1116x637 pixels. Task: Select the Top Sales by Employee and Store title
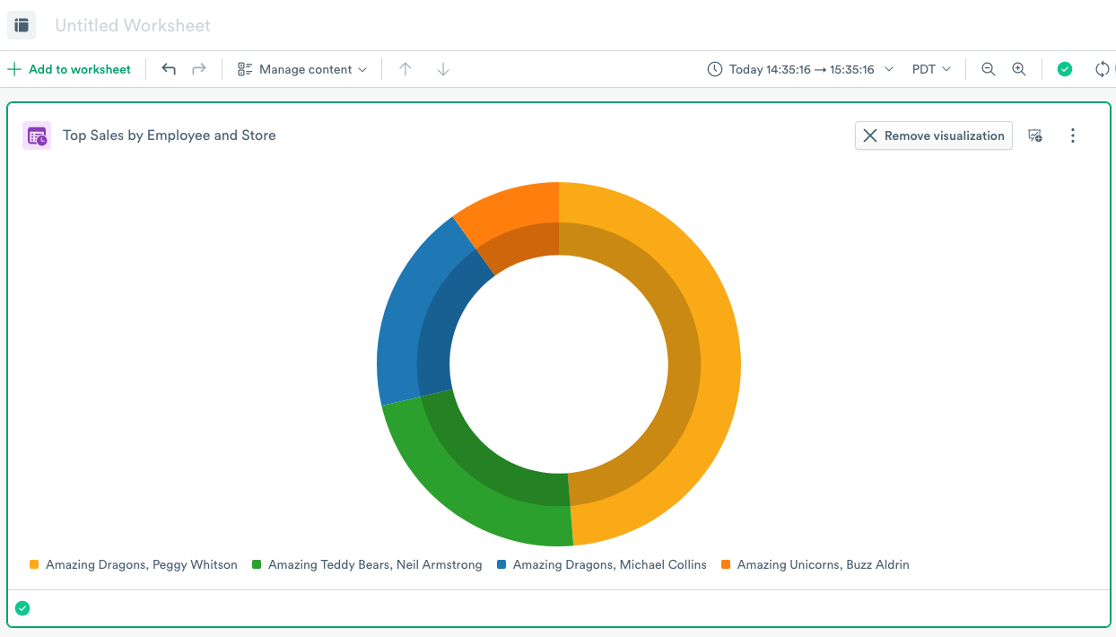pyautogui.click(x=170, y=135)
